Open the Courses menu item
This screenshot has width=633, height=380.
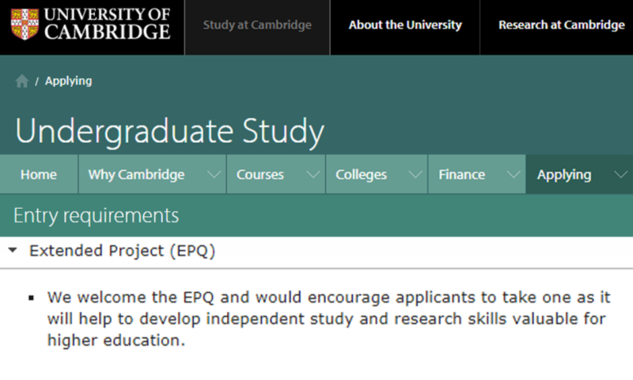tap(260, 174)
